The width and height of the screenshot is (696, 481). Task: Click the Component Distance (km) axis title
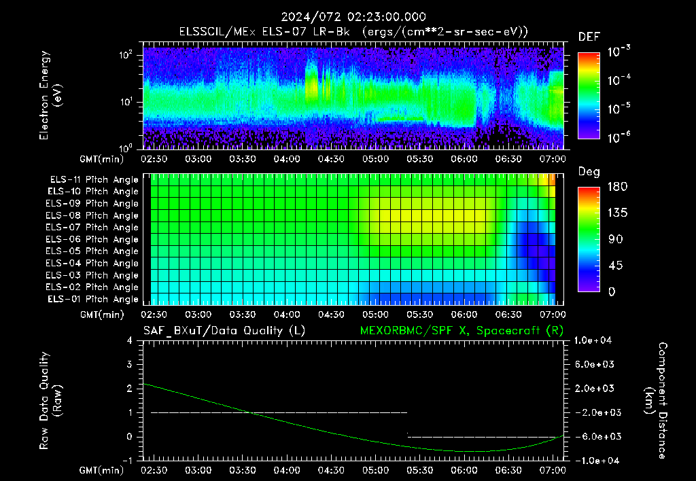click(x=656, y=400)
